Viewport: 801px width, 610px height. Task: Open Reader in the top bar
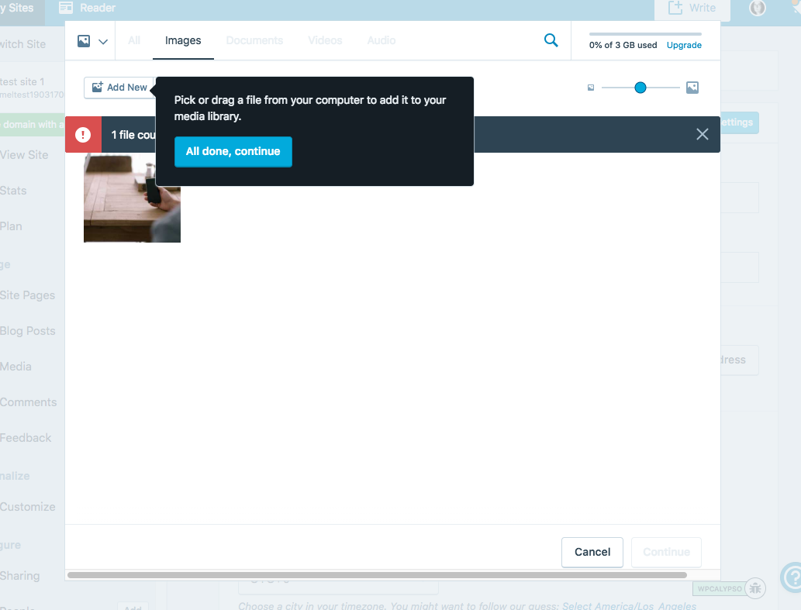[x=88, y=8]
